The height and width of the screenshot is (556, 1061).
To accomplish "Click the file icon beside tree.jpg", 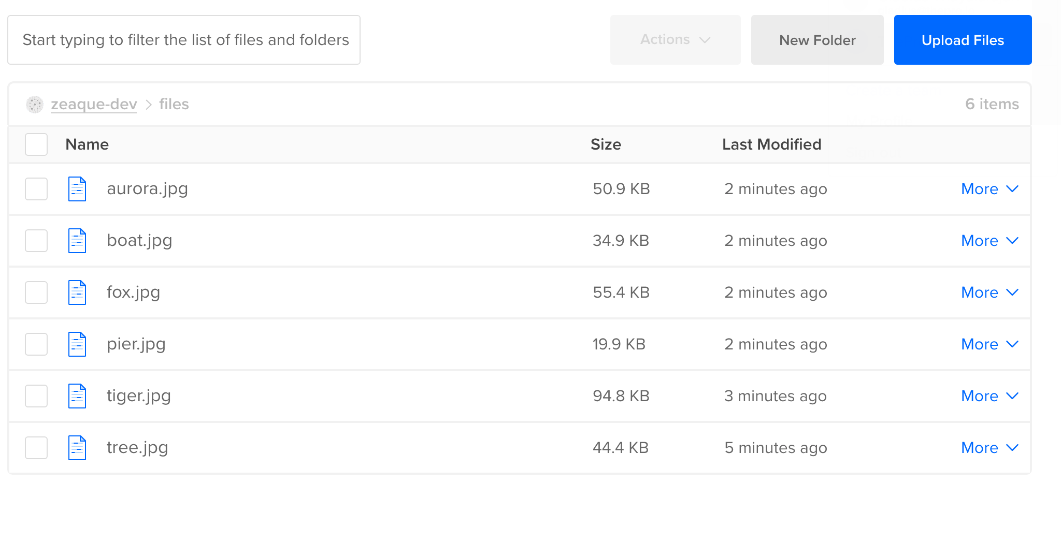I will pos(77,447).
